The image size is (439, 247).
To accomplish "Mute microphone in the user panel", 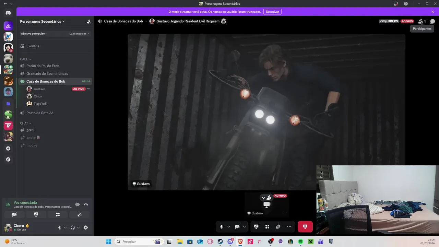I will click(60, 227).
